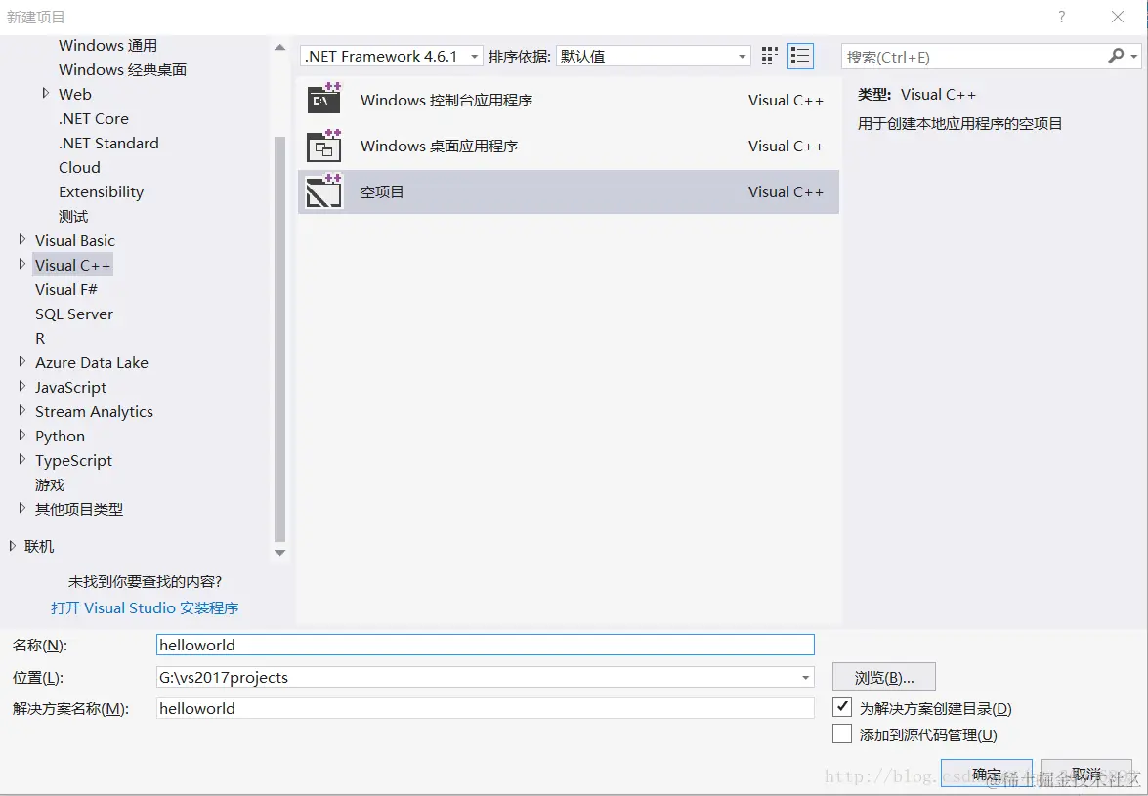1148x796 pixels.
Task: Select .NET Core category
Action: [x=94, y=118]
